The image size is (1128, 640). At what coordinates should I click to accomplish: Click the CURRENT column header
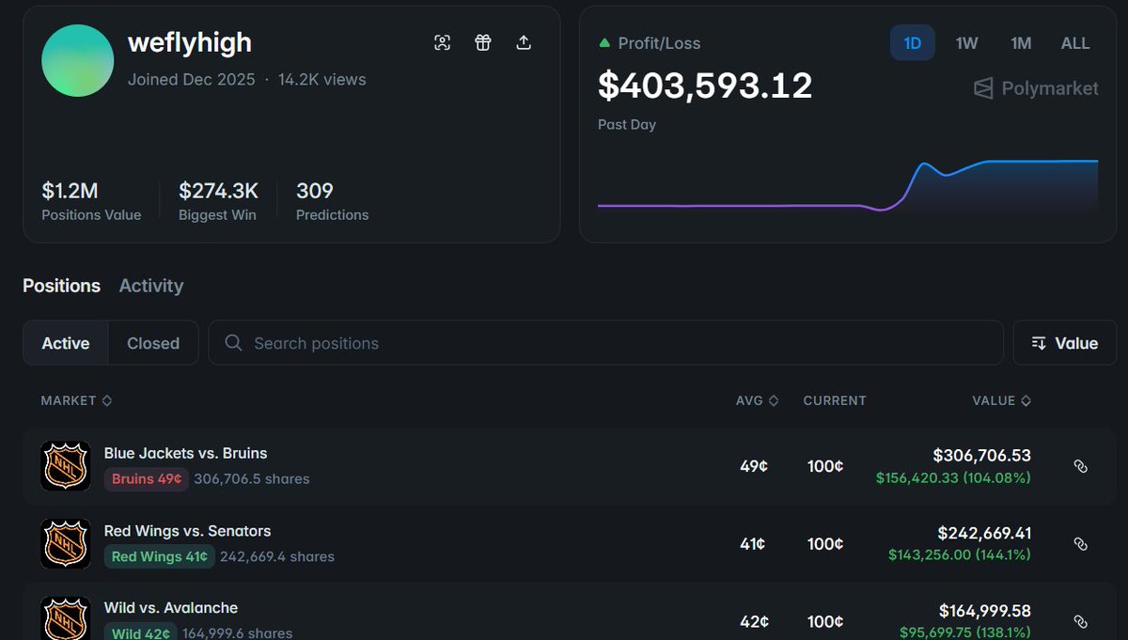tap(835, 400)
